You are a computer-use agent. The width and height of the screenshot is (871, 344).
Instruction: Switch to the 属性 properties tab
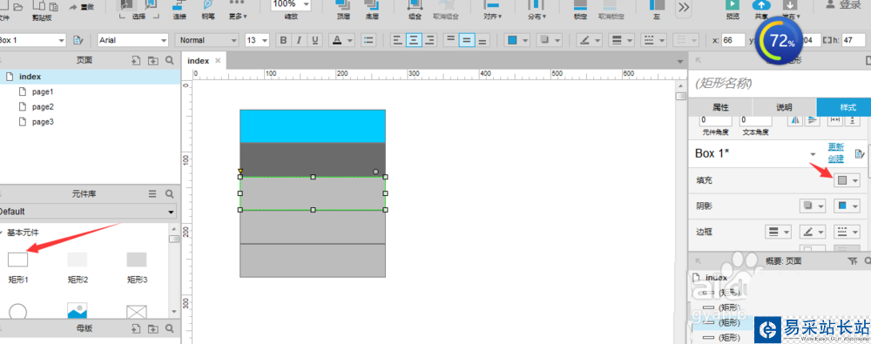720,107
